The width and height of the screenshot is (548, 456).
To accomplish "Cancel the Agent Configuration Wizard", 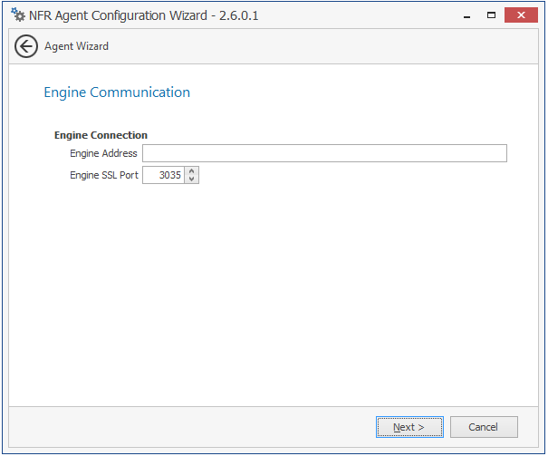I will [x=483, y=427].
